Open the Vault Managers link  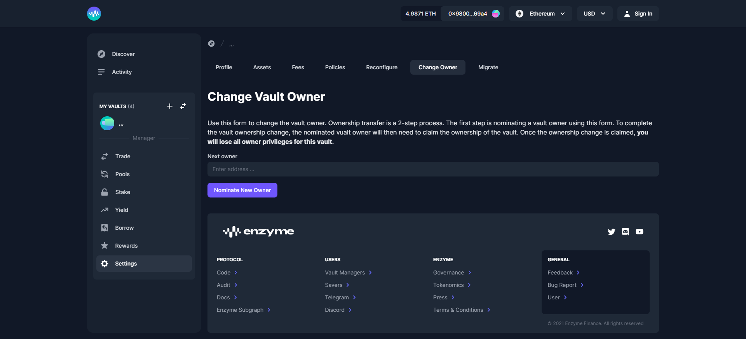click(349, 273)
